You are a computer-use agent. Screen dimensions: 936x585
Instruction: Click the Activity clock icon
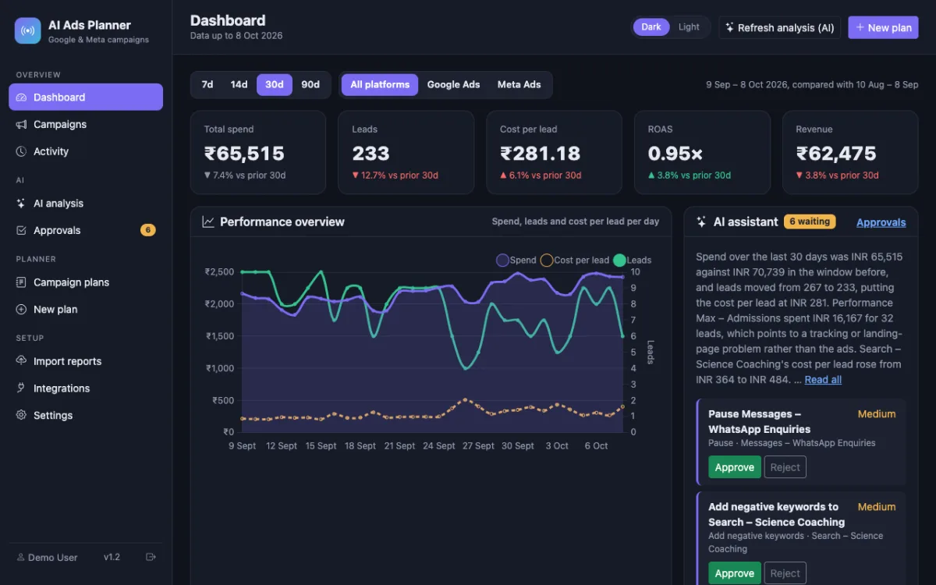(x=21, y=151)
